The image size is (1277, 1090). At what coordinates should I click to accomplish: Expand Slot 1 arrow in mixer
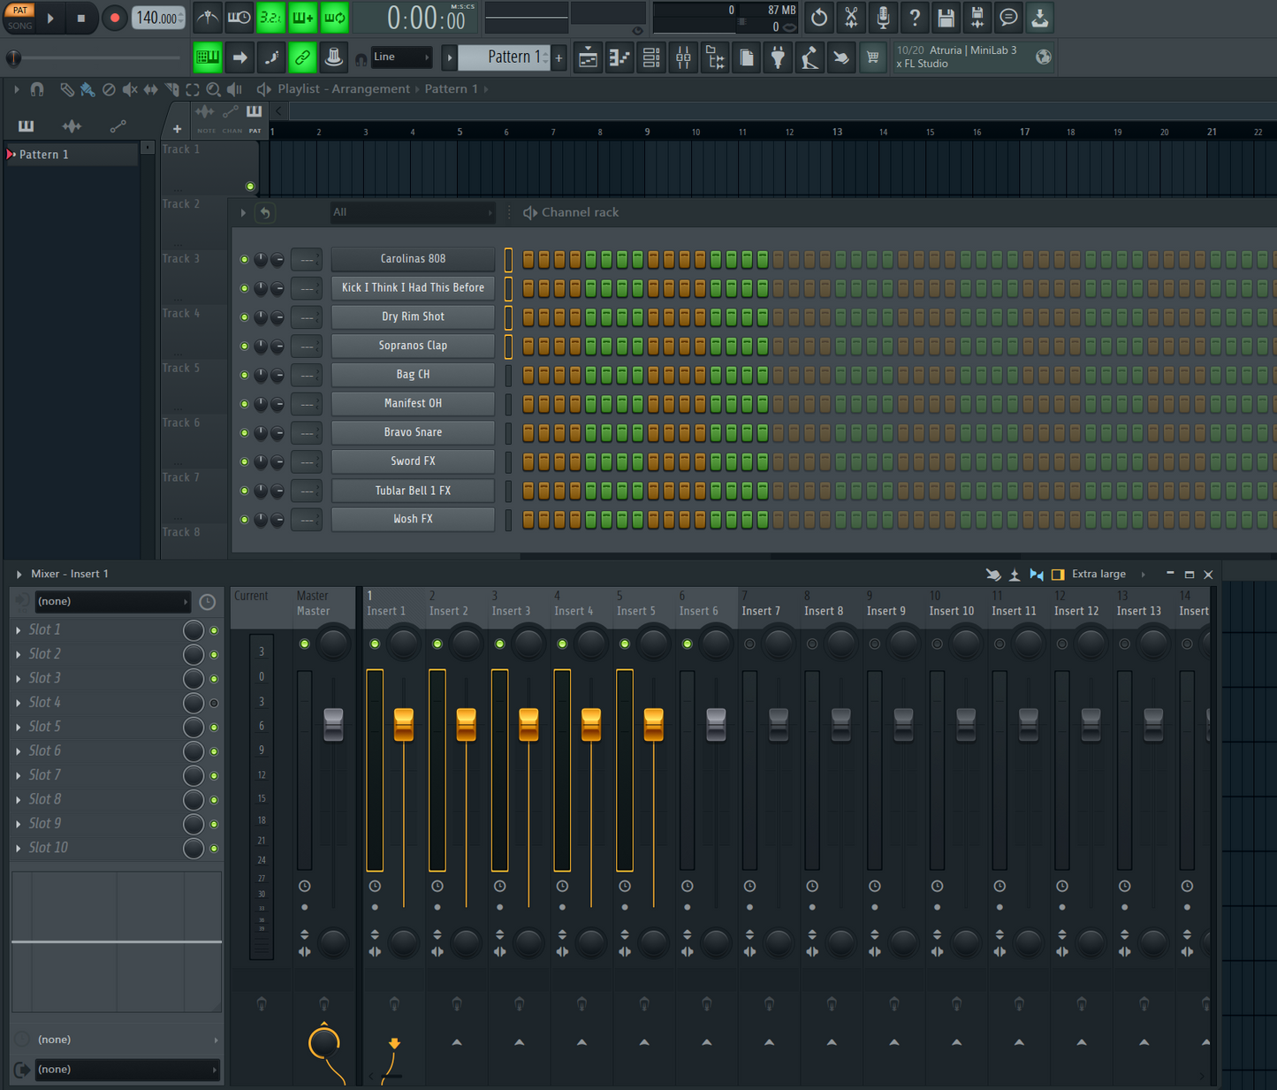tap(19, 630)
